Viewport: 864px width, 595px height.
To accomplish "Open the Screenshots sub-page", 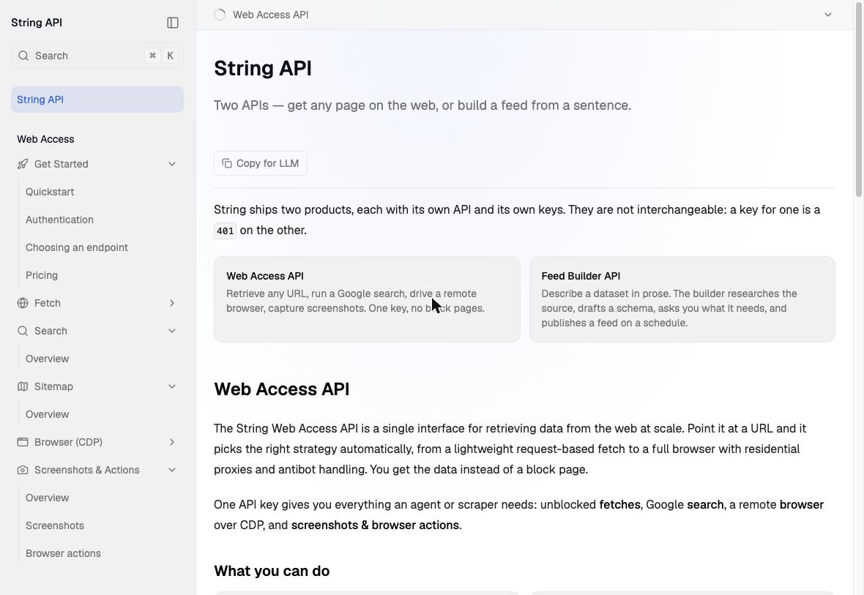I will 55,525.
